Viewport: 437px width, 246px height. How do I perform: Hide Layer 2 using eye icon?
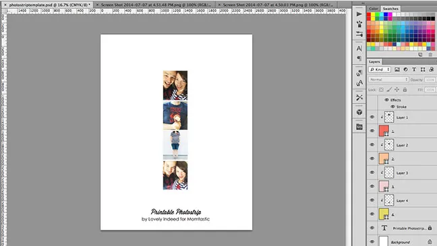point(372,145)
